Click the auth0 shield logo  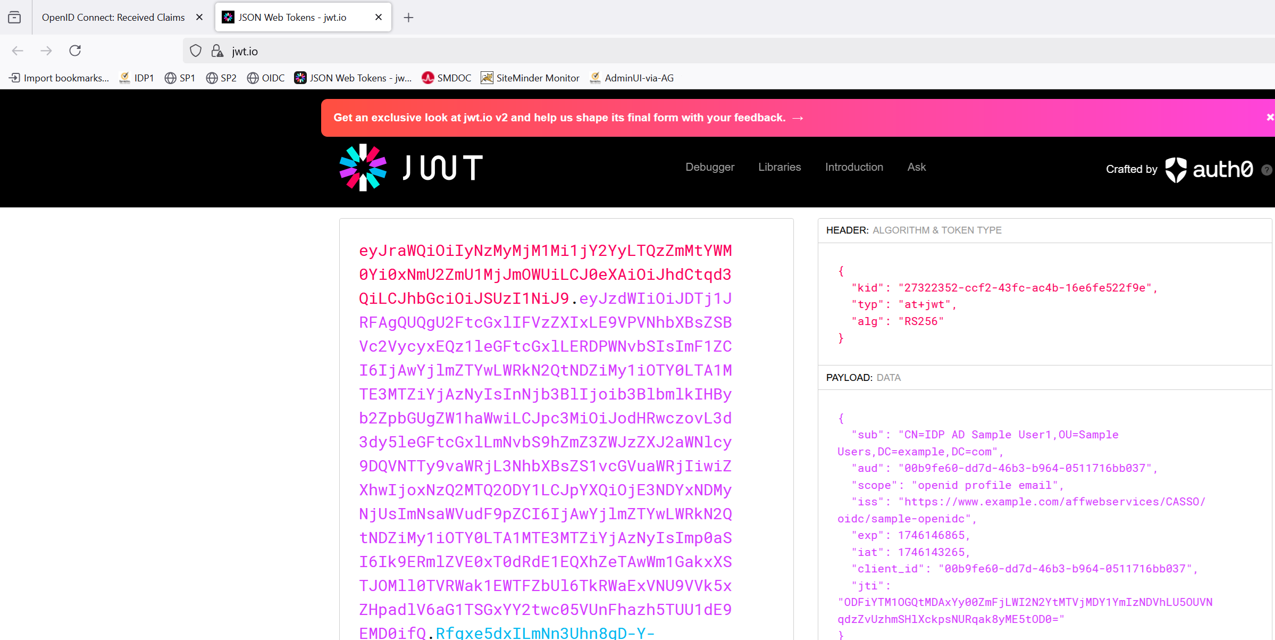[1176, 170]
